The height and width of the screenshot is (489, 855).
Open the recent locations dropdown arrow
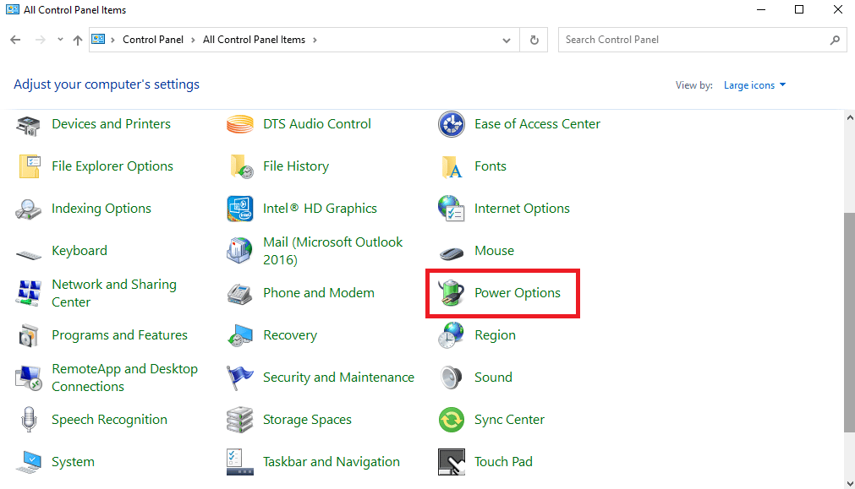pos(60,39)
